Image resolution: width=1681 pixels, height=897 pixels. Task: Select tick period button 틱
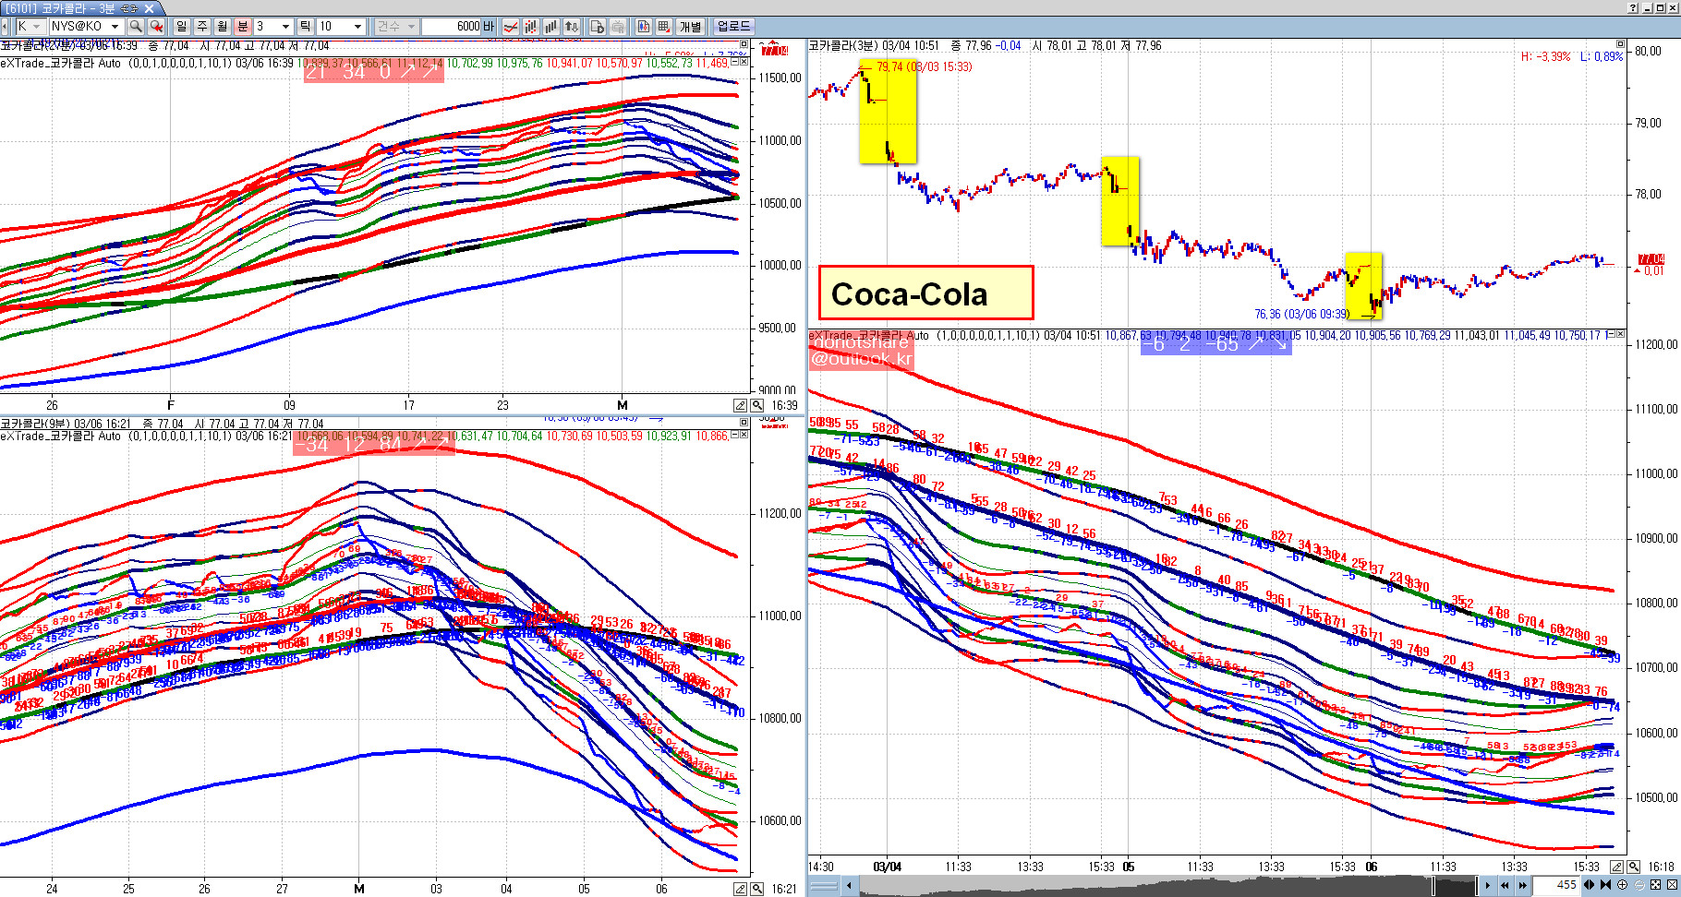click(x=305, y=27)
